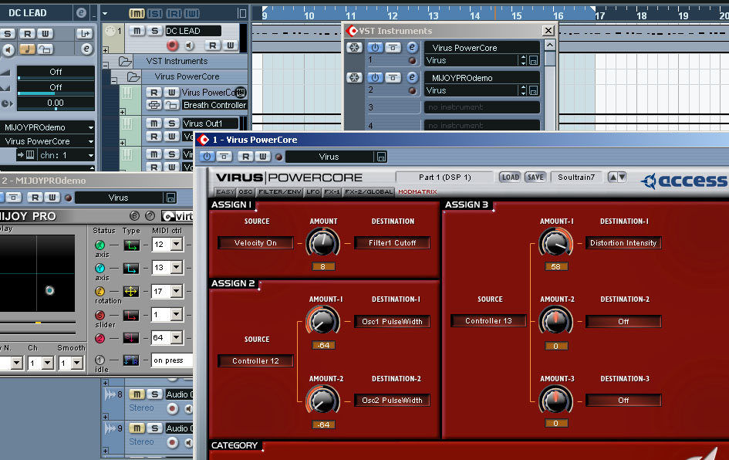729x460 pixels.
Task: Record-enable the DC LEAD track
Action: pyautogui.click(x=173, y=45)
